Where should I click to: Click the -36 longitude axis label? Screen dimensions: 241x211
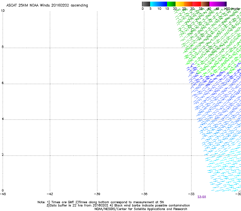point(144,194)
